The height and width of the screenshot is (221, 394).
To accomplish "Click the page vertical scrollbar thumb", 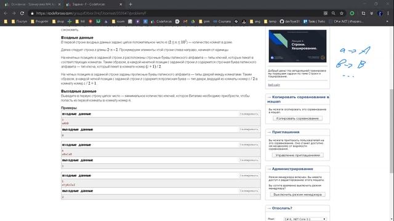I will point(392,130).
